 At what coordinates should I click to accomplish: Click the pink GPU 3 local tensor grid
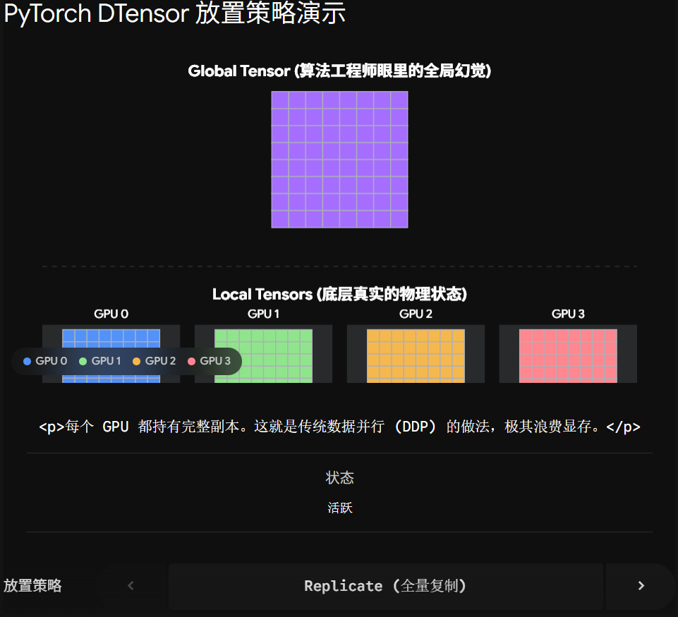568,355
